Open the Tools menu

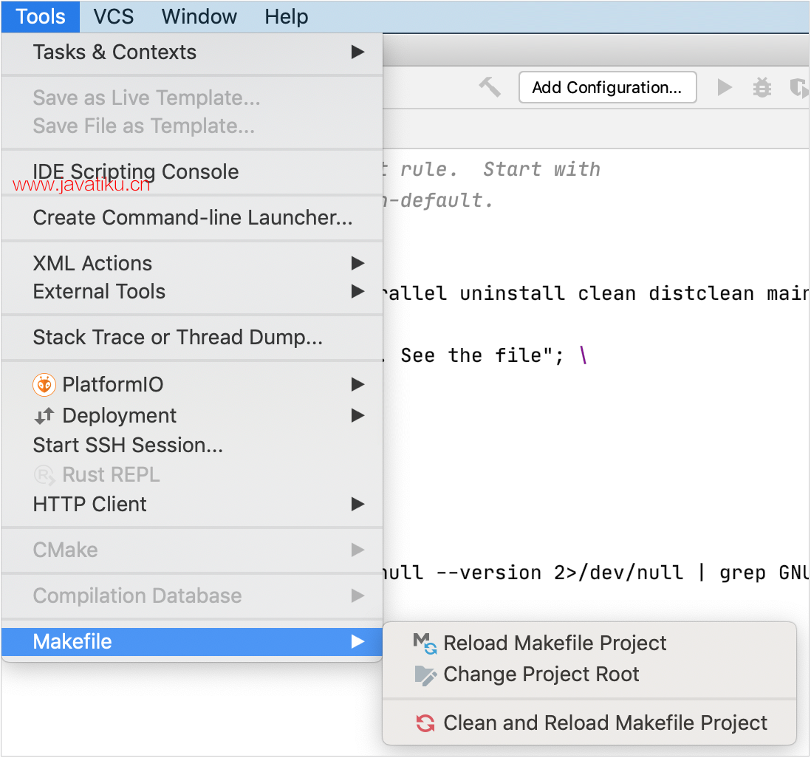pyautogui.click(x=41, y=16)
